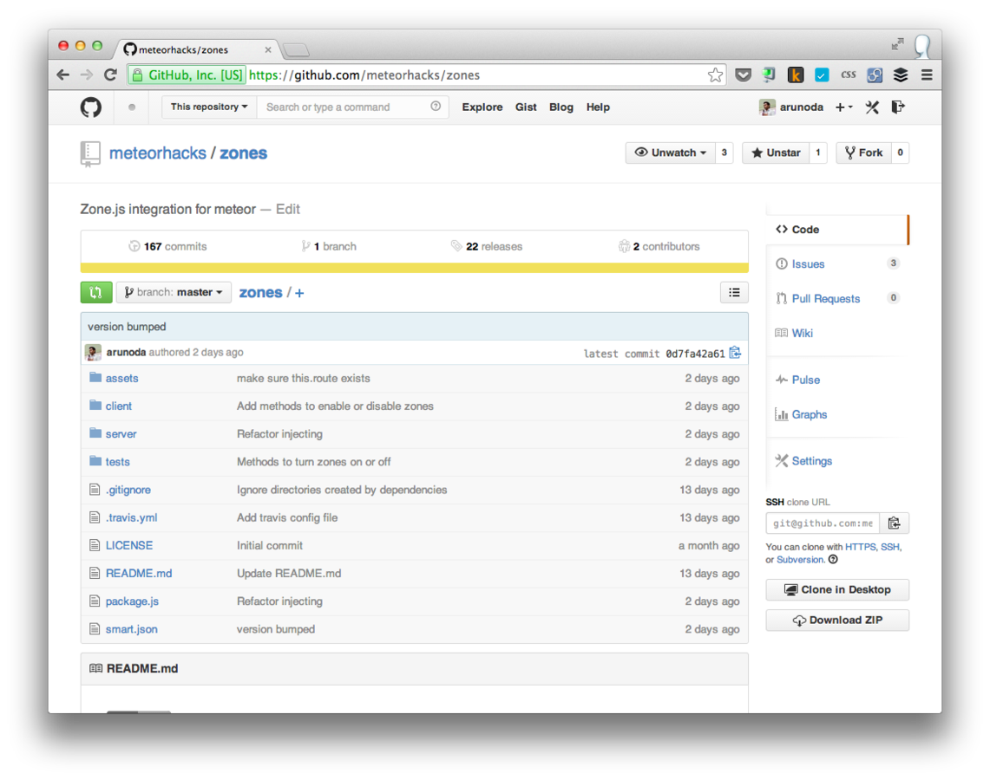Open the tests folder

(x=117, y=462)
